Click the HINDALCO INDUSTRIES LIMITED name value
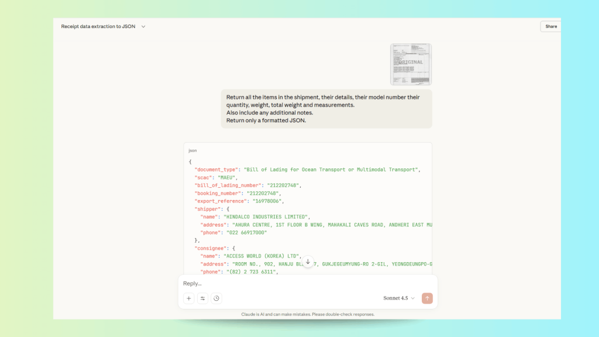 click(266, 216)
